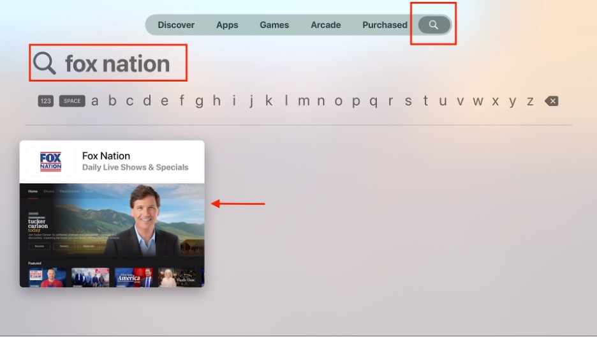Select the Fox Nation app title

click(107, 156)
